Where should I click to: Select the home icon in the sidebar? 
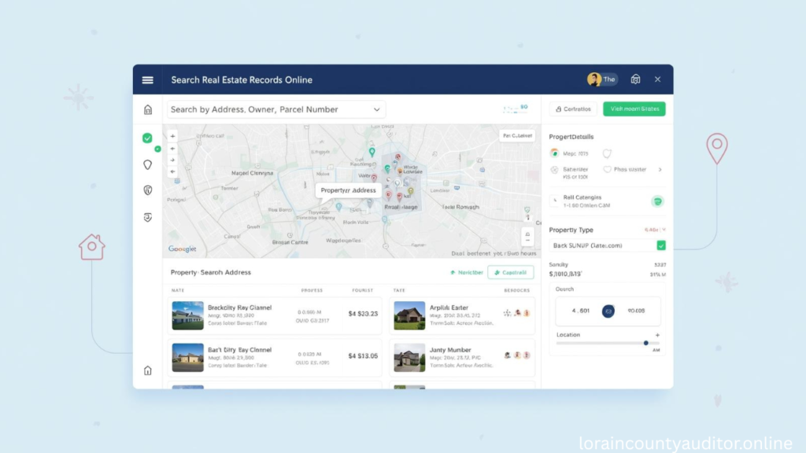(147, 109)
